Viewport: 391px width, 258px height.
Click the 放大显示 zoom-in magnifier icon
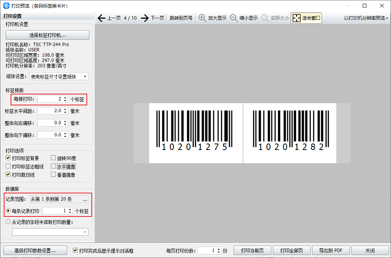[x=202, y=18]
